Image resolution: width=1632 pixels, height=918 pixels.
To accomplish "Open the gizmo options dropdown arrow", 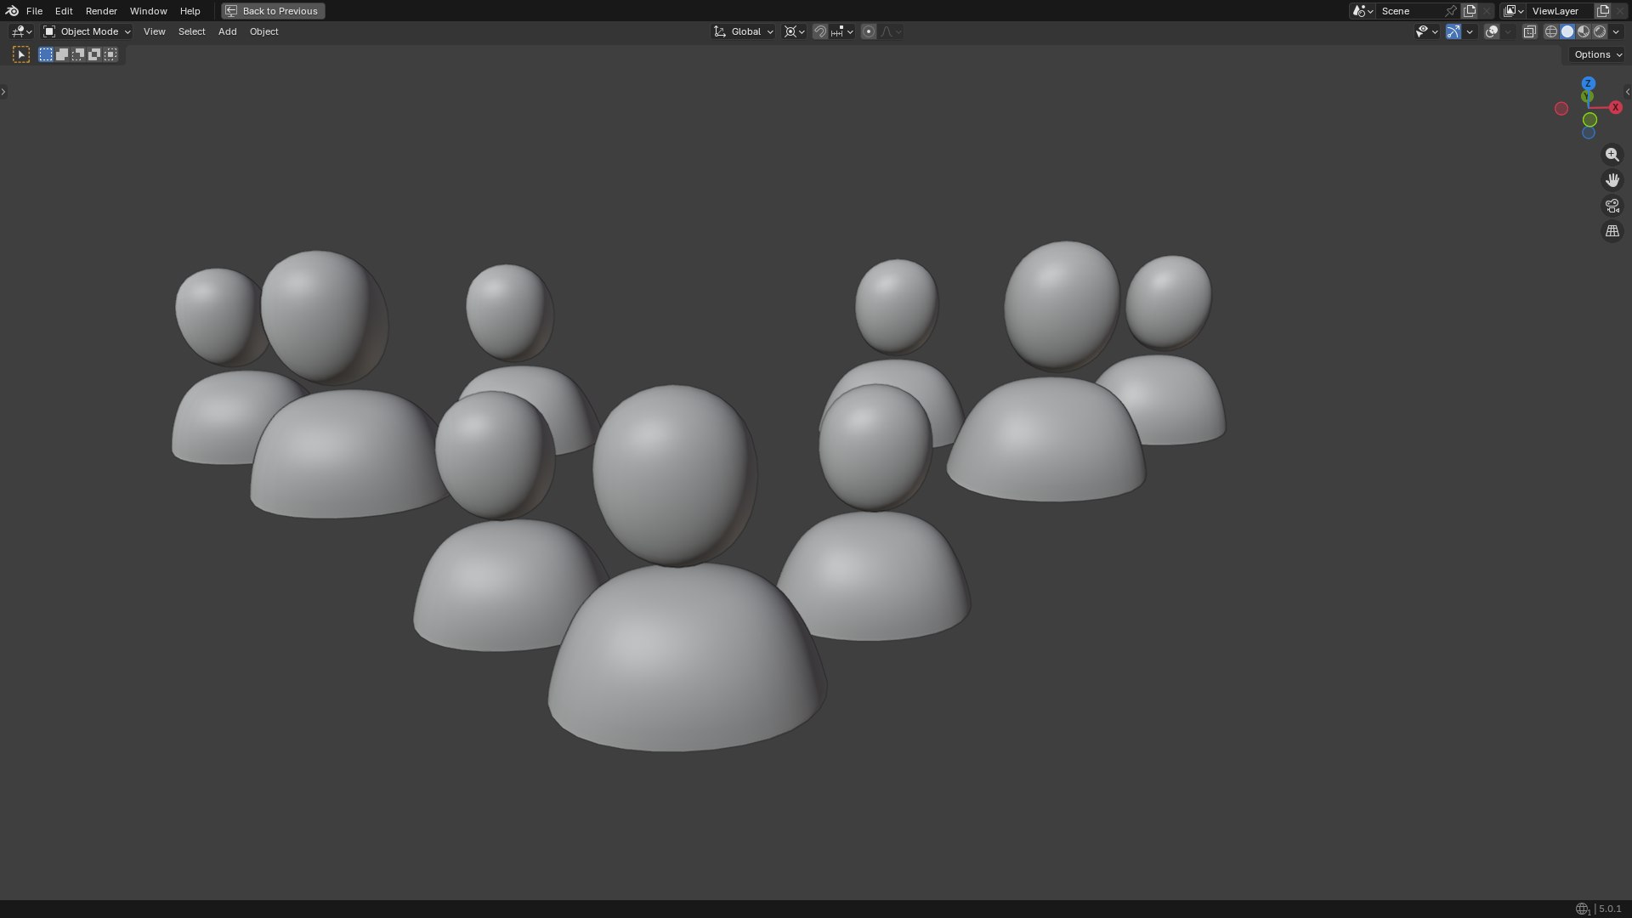I will 1470,31.
